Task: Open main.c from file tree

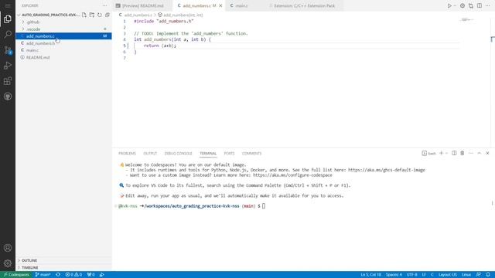Action: tap(63, 50)
